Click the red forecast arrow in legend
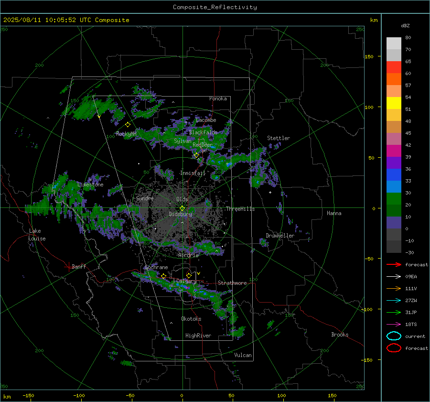The image size is (430, 402). pyautogui.click(x=394, y=264)
